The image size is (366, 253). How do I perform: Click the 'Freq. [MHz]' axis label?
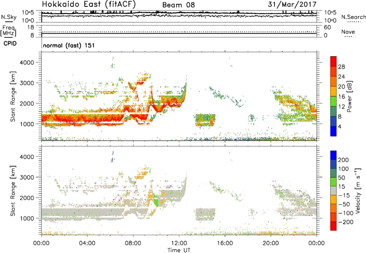(x=9, y=31)
